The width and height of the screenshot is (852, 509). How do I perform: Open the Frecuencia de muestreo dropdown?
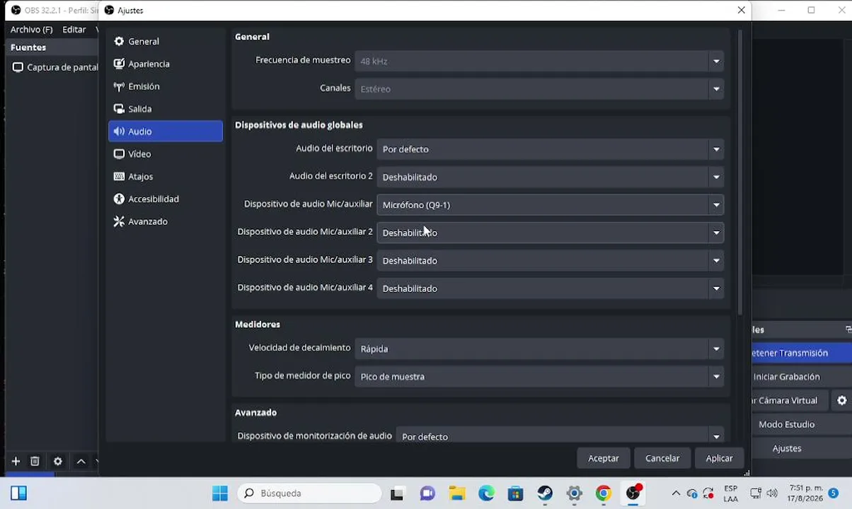coord(539,62)
